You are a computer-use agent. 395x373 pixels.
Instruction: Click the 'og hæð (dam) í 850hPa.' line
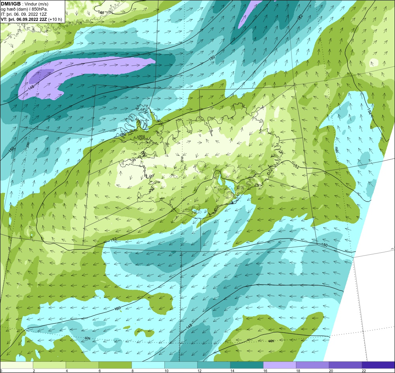click(x=24, y=9)
